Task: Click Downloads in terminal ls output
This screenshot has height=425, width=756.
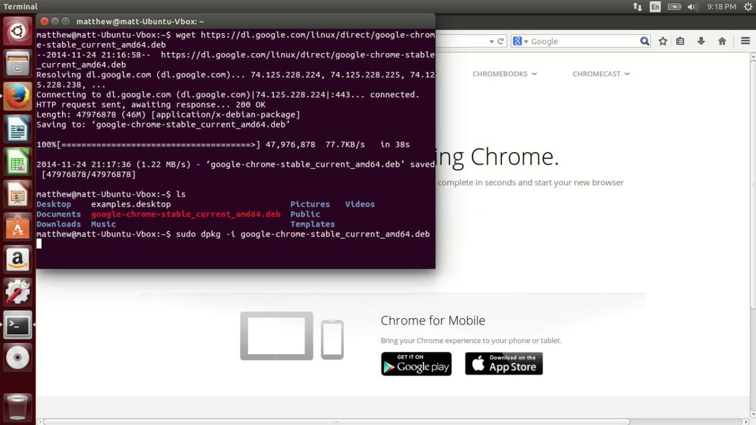Action: (58, 224)
